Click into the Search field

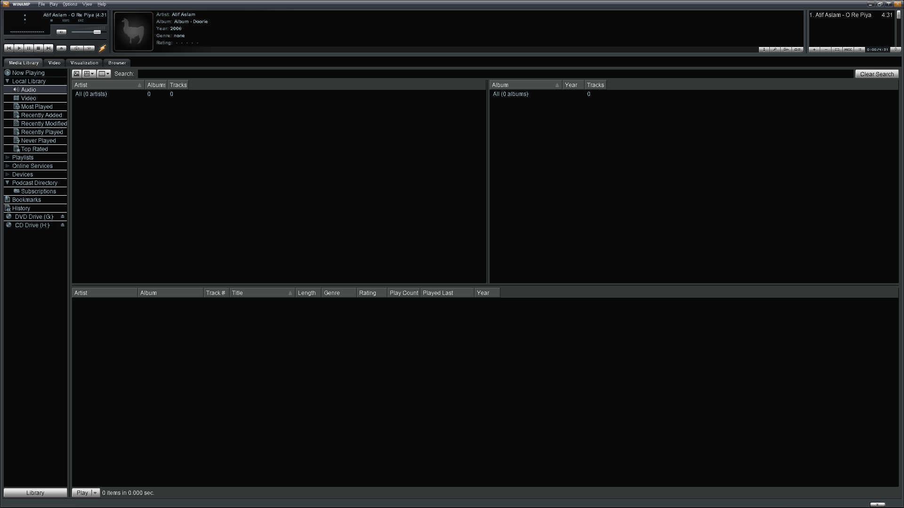pos(495,74)
